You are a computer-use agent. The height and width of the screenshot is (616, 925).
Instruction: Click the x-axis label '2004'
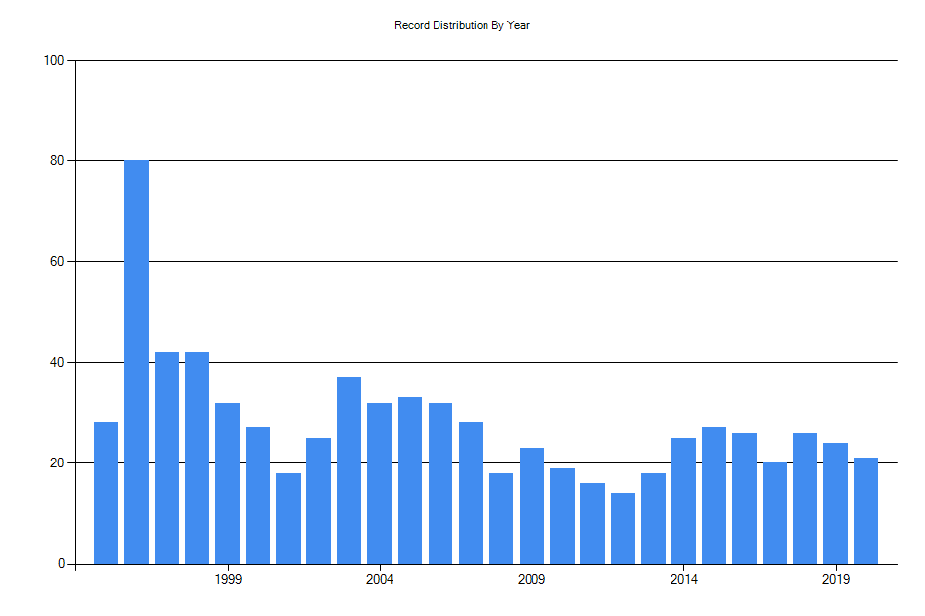click(x=380, y=580)
